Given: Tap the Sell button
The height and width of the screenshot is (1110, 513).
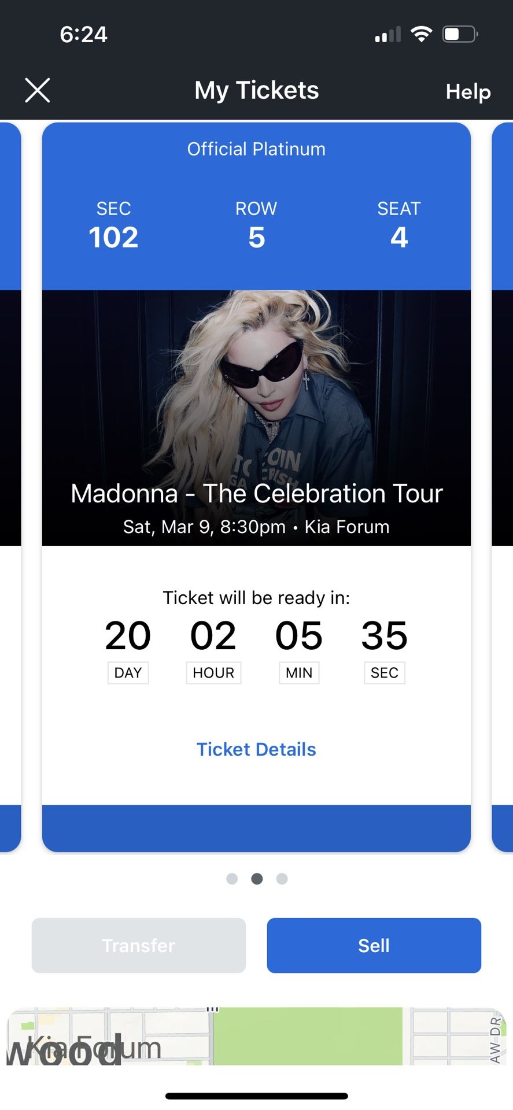Looking at the screenshot, I should pyautogui.click(x=374, y=945).
